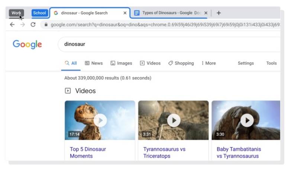This screenshot has width=288, height=169.
Task: Expand the Work tab group
Action: pyautogui.click(x=16, y=13)
